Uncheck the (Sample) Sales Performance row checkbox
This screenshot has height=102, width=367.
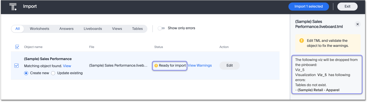pyautogui.click(x=16, y=65)
